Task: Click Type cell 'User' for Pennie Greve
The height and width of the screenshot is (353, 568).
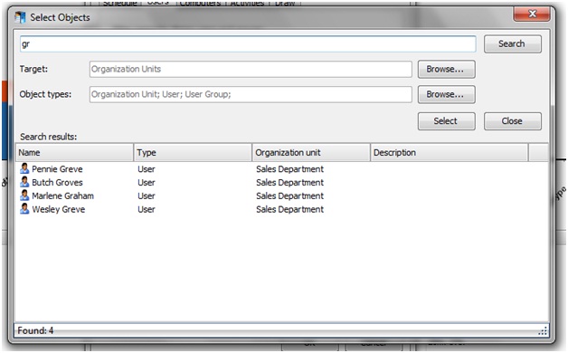Action: coord(147,169)
